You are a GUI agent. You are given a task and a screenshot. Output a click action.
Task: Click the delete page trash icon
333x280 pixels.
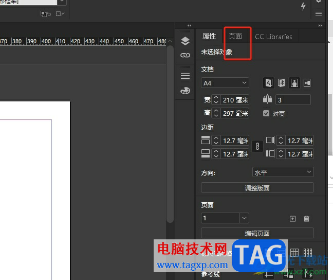(x=306, y=219)
